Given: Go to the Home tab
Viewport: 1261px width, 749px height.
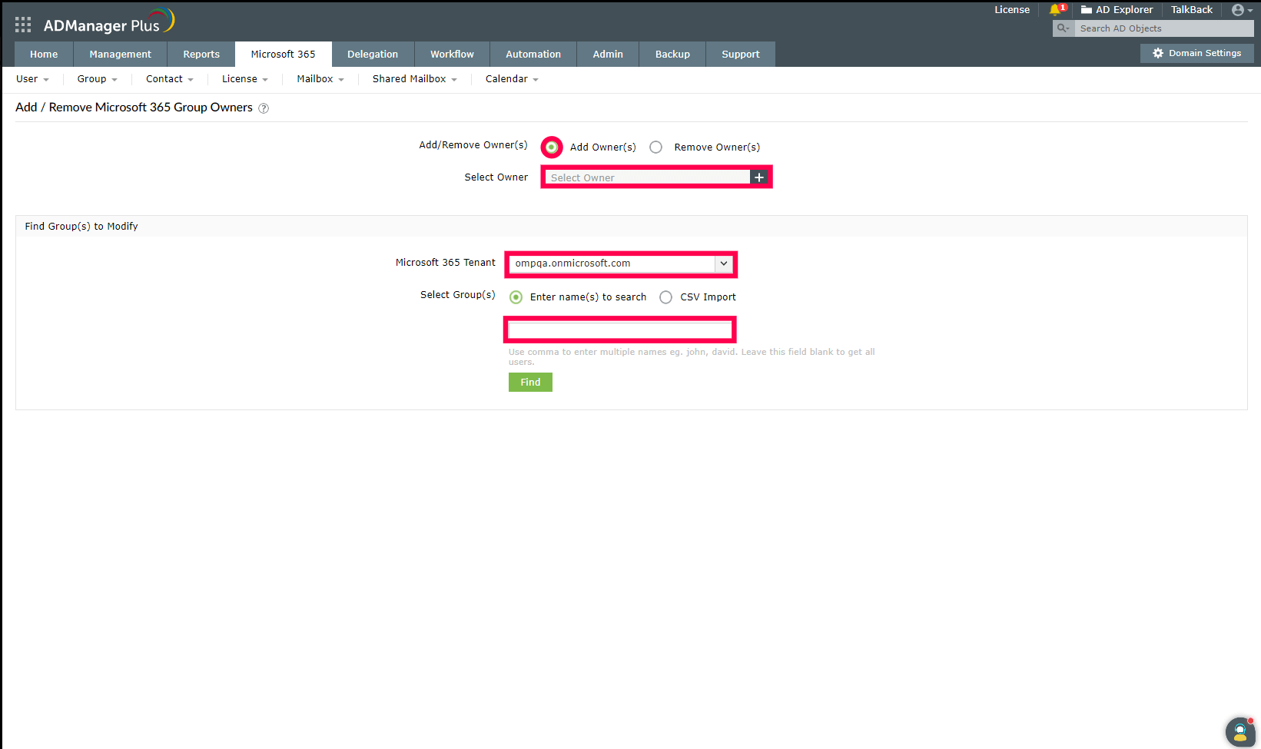Looking at the screenshot, I should tap(44, 54).
